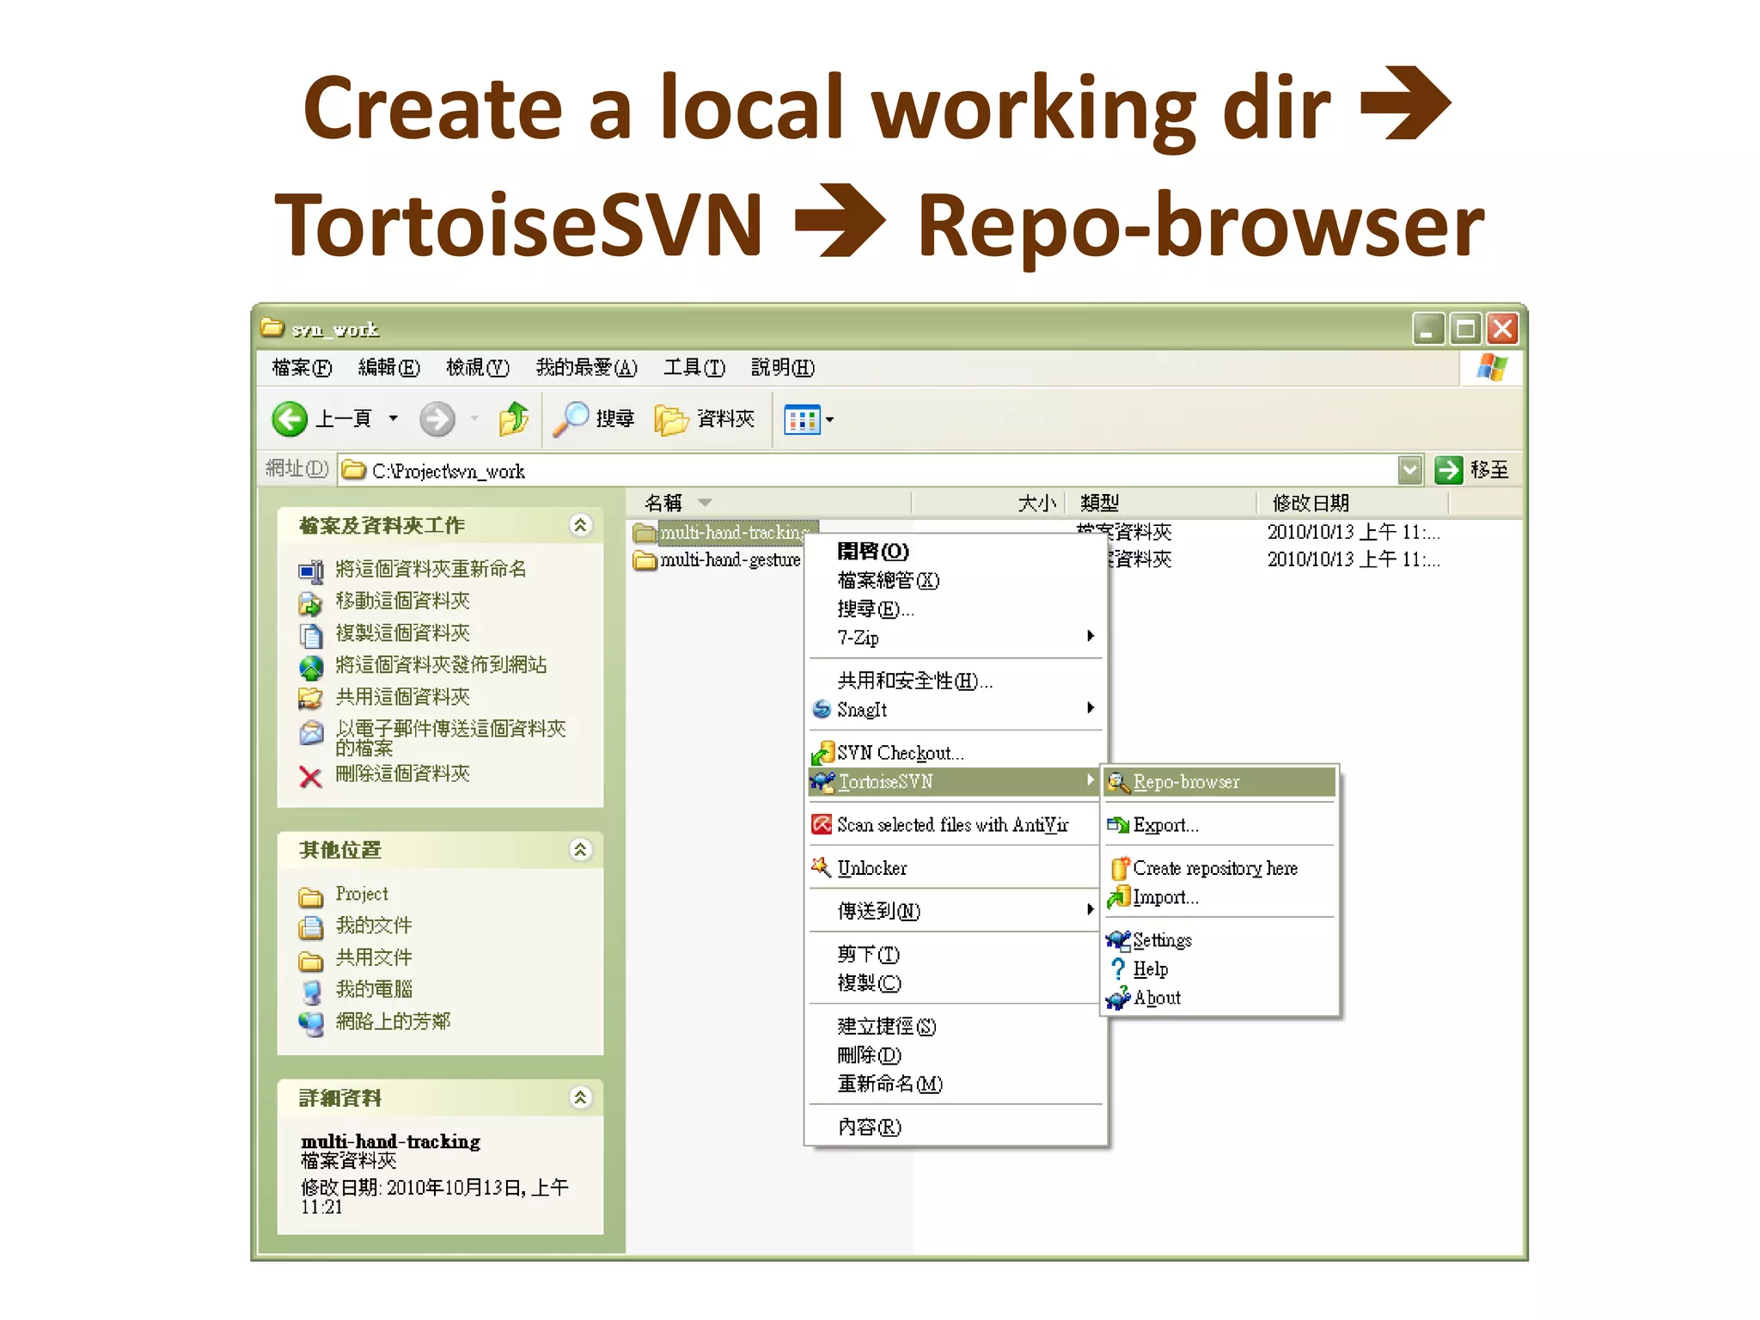Click the Back arrow icon in the toolbar

click(290, 419)
